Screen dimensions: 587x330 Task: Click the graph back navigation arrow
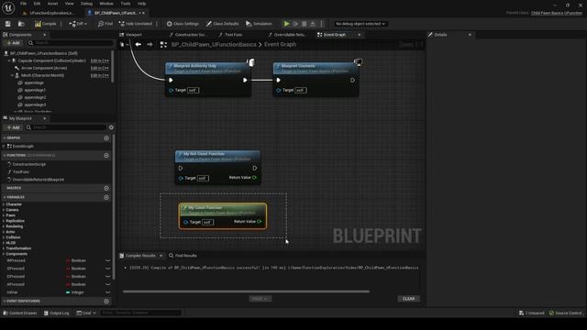click(138, 45)
